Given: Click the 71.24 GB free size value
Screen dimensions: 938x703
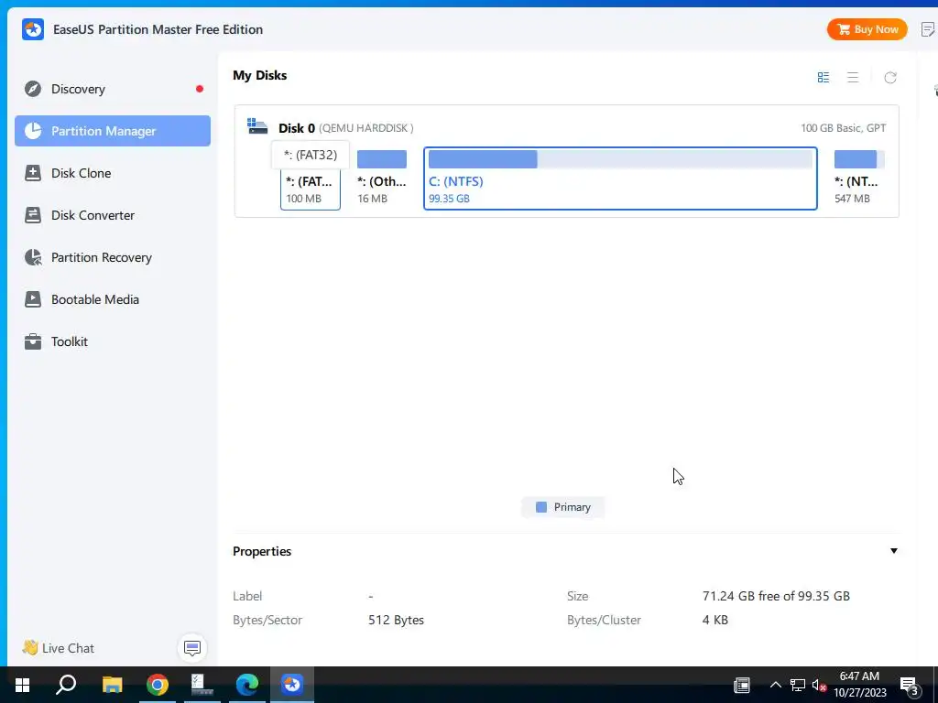Looking at the screenshot, I should pos(776,596).
